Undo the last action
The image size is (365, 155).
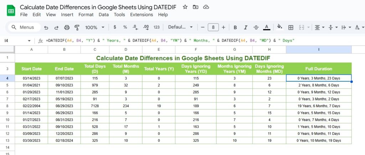click(46, 27)
